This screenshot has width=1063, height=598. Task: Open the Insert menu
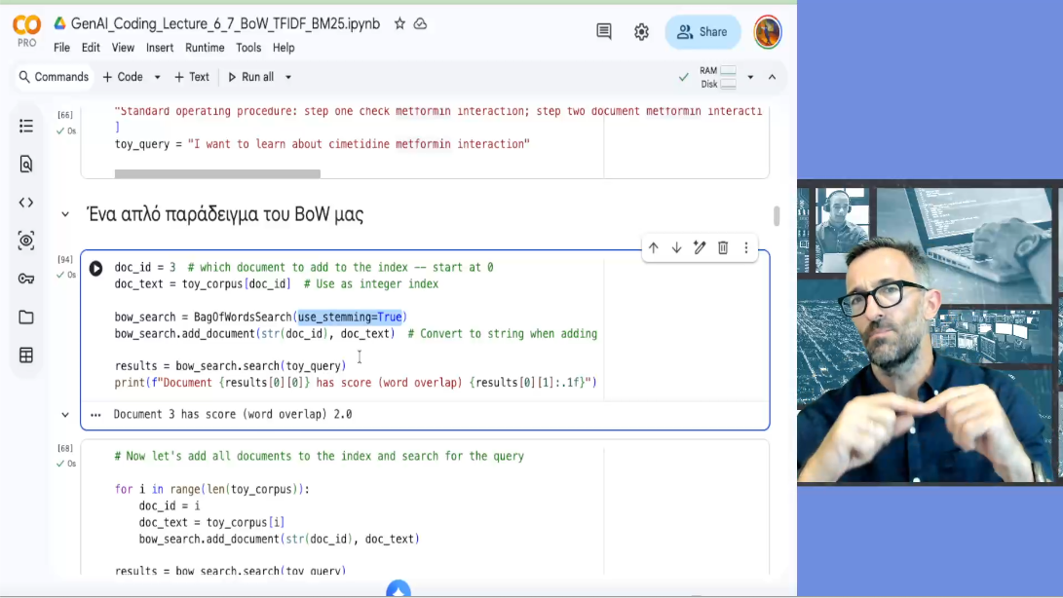coord(160,48)
